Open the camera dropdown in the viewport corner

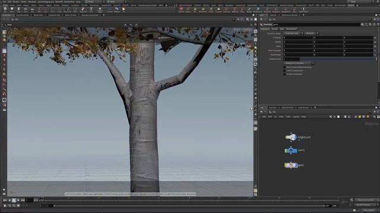(x=247, y=30)
